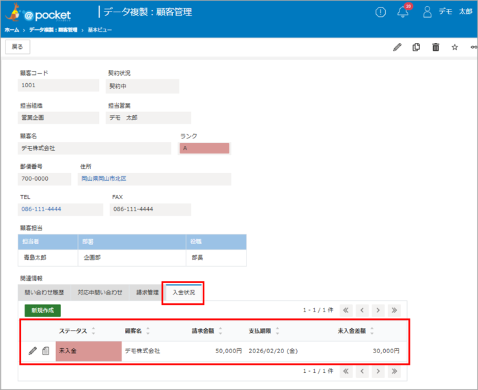Click the link icon at toolbar edge
The height and width of the screenshot is (390, 478).
point(474,47)
